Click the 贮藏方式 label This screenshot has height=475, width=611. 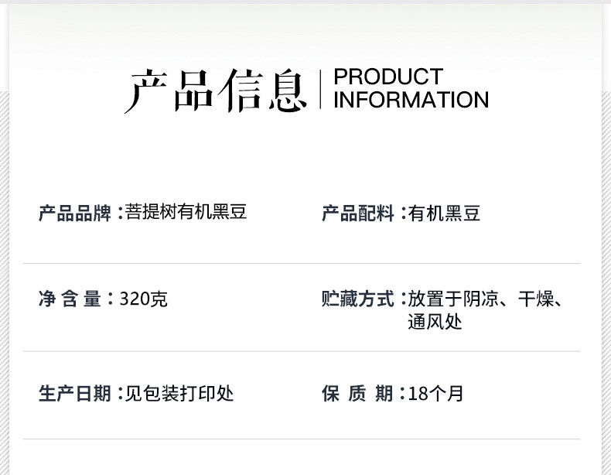click(x=358, y=299)
